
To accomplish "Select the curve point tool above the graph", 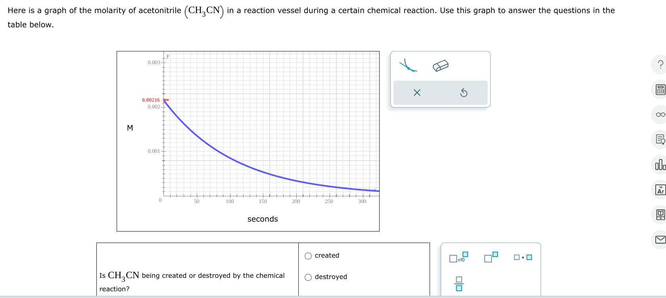I will coord(409,66).
